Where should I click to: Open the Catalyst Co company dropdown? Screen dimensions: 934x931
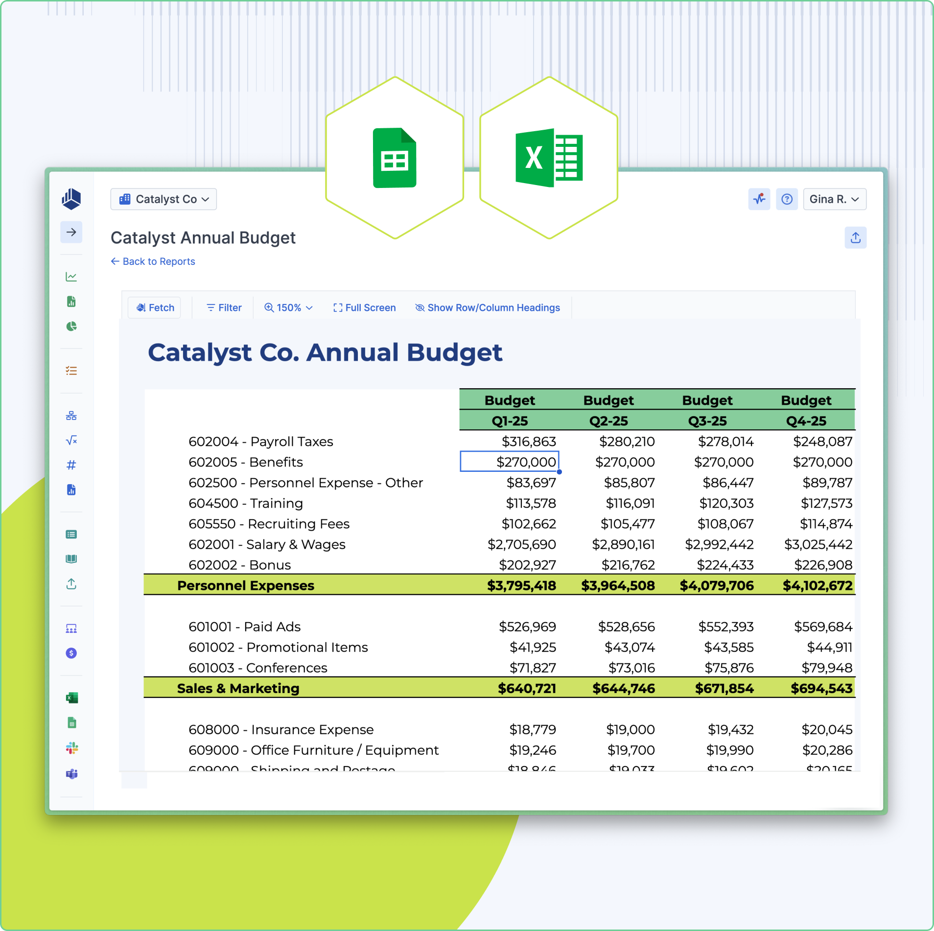(163, 199)
